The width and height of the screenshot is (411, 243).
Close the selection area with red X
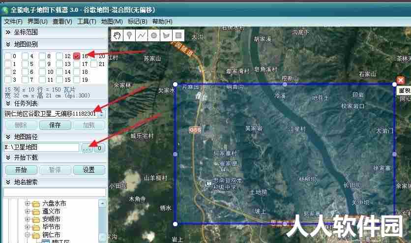click(401, 80)
